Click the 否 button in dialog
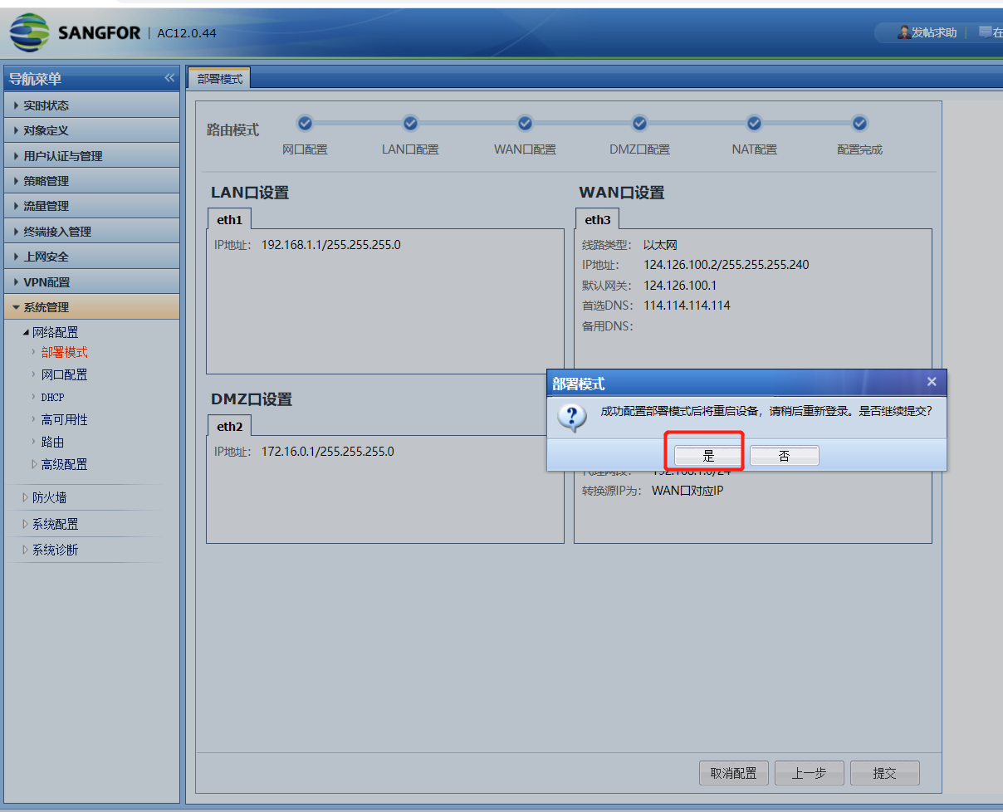 (784, 456)
